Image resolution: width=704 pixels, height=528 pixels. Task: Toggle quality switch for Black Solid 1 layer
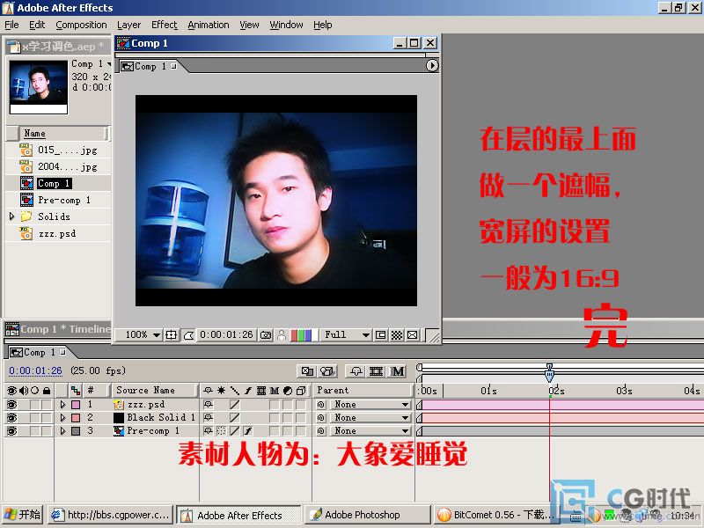coord(234,417)
